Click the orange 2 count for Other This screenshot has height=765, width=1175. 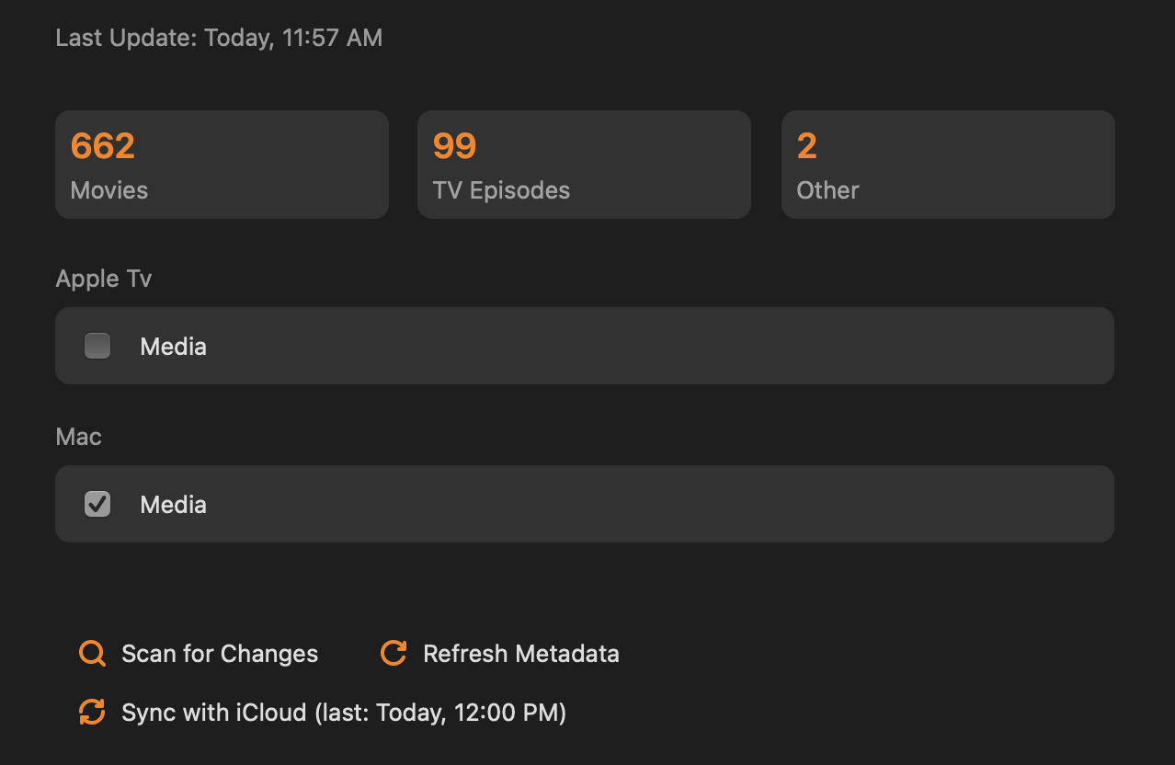point(807,146)
